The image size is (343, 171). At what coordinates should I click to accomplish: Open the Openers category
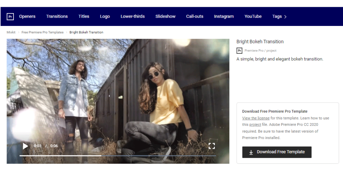click(27, 17)
